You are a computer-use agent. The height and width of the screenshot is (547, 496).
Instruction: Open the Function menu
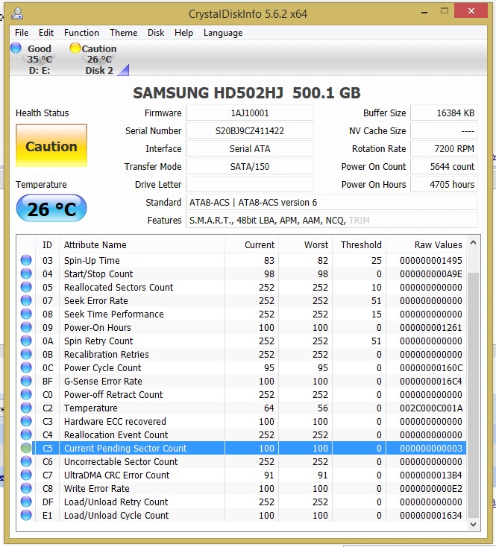point(81,33)
